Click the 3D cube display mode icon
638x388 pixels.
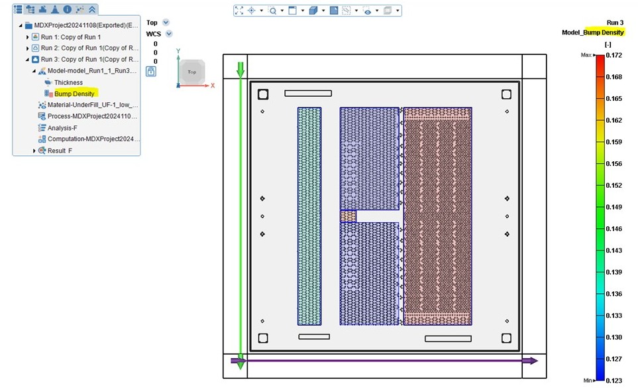point(313,11)
